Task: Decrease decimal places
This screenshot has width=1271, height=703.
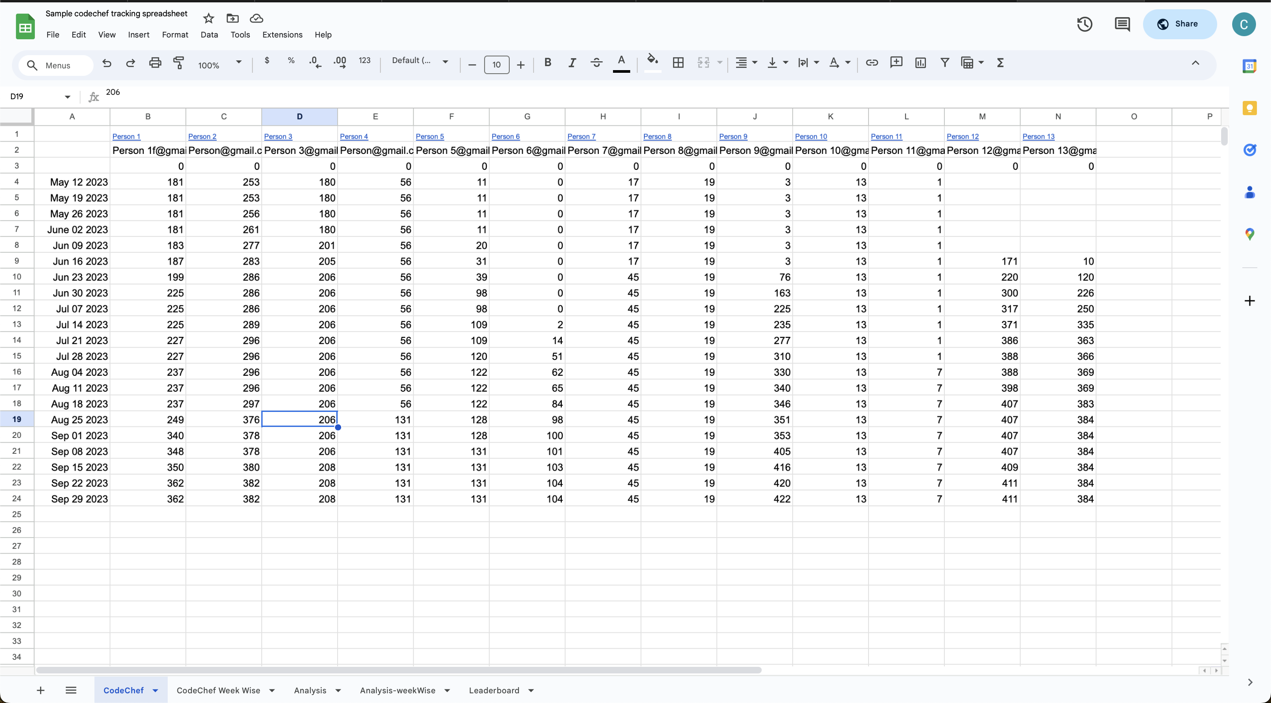Action: (x=315, y=63)
